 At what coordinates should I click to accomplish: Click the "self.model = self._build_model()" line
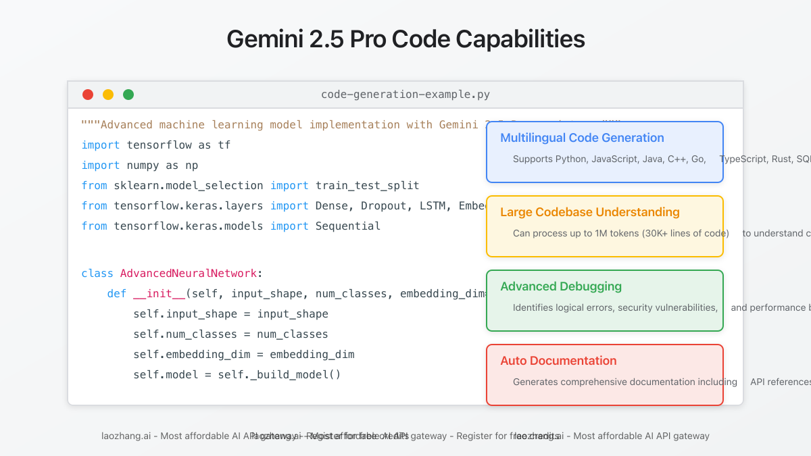[x=237, y=375]
